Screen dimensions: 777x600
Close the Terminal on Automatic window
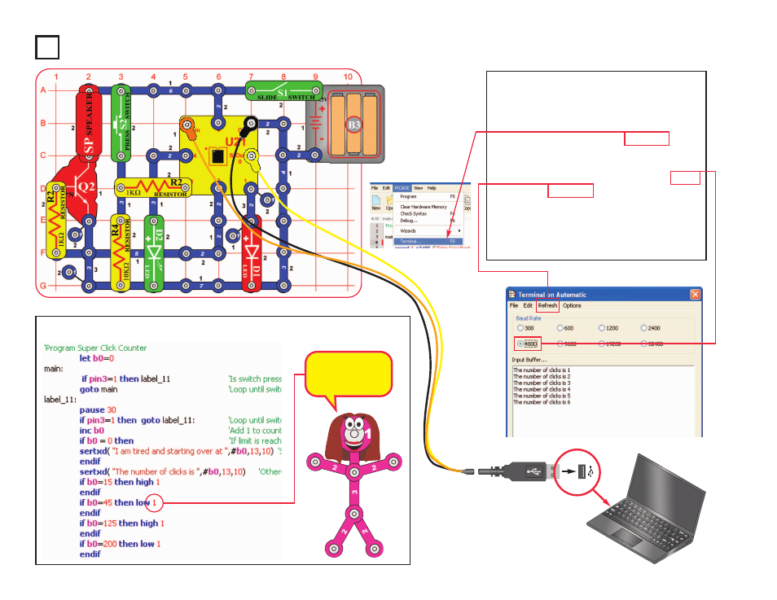click(x=696, y=295)
